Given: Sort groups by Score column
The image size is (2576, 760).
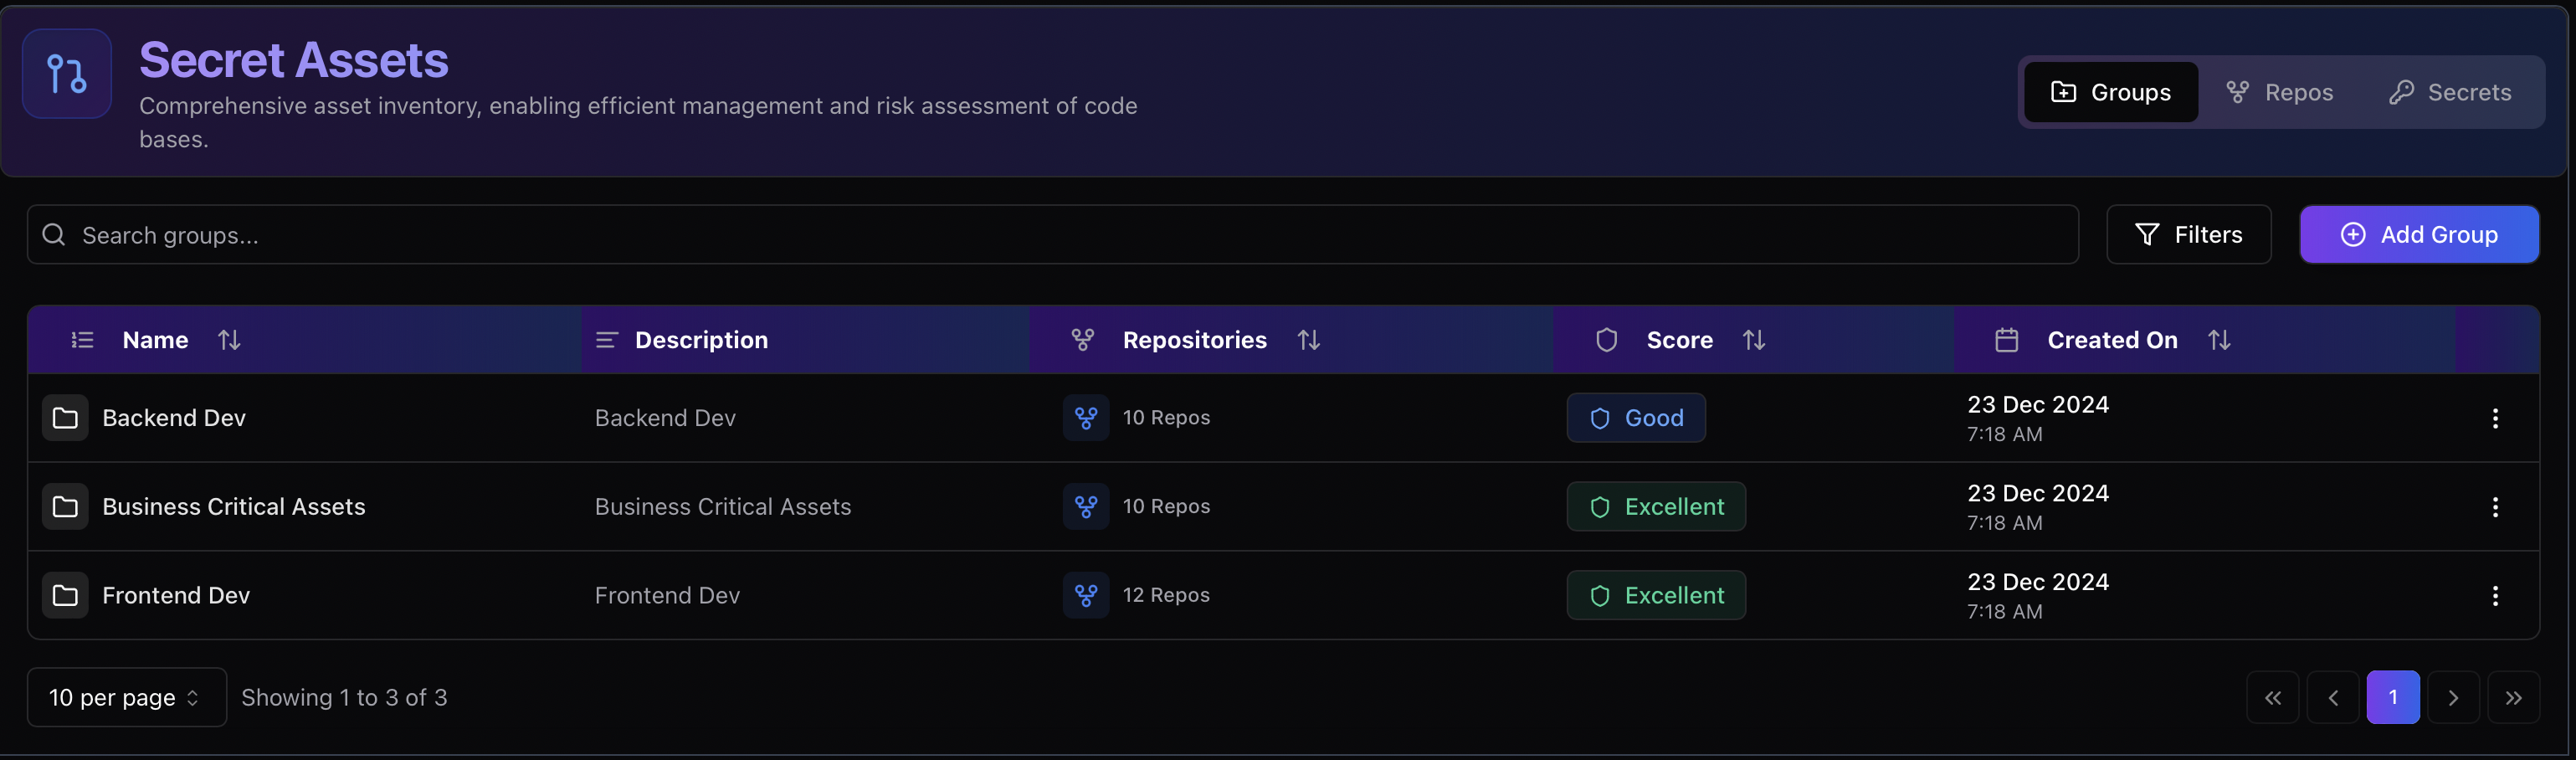Looking at the screenshot, I should [1753, 340].
